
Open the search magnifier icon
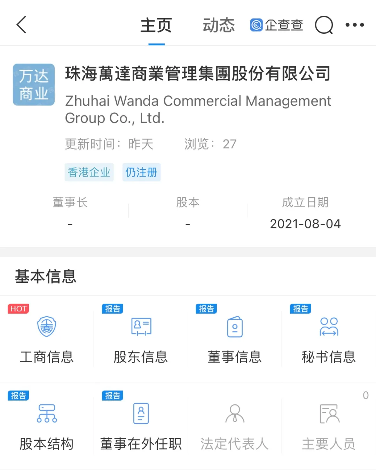coord(324,25)
